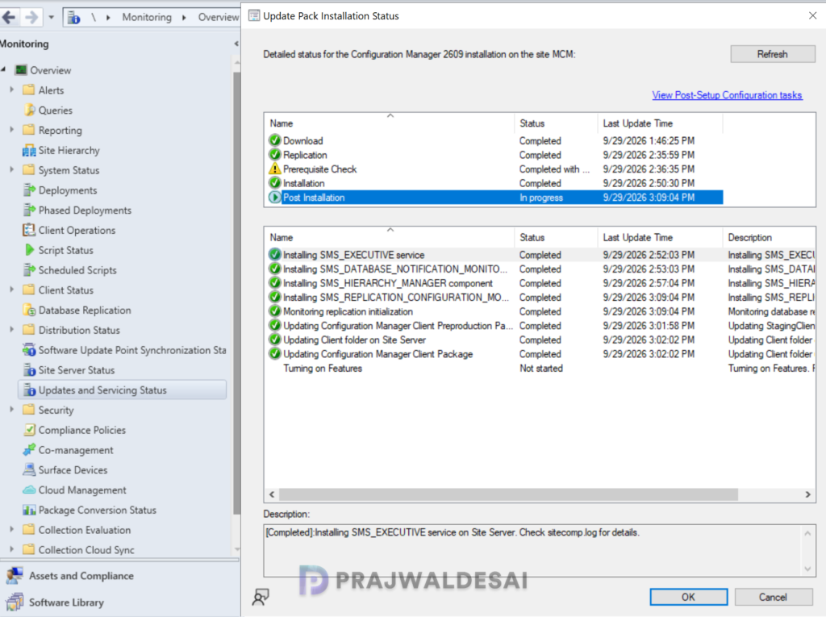
Task: Click the horizontal scrollbar right arrow
Action: [x=807, y=494]
